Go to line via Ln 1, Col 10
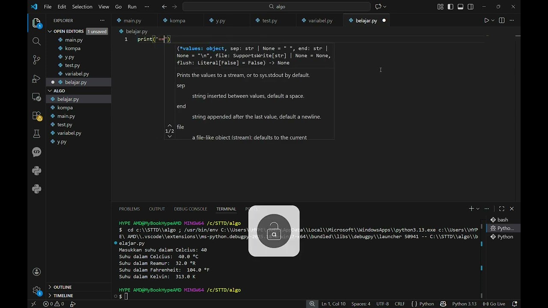Screen dimensions: 548x308 (x=333, y=304)
